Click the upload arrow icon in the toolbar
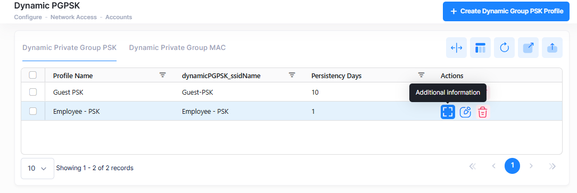This screenshot has width=577, height=193. point(552,48)
